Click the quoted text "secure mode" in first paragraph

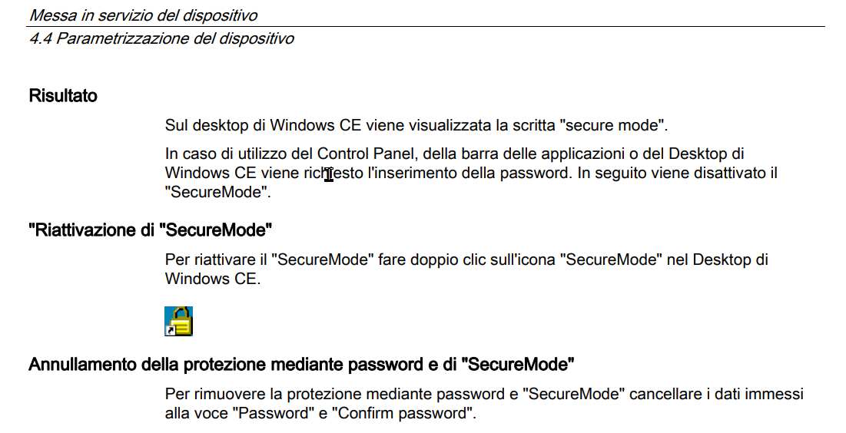pos(612,126)
